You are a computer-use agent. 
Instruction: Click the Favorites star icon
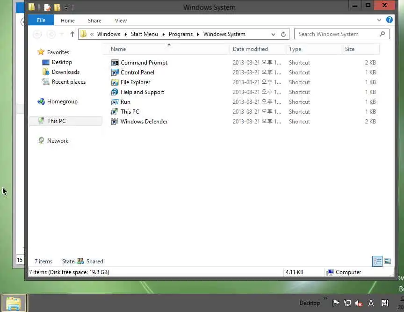41,52
